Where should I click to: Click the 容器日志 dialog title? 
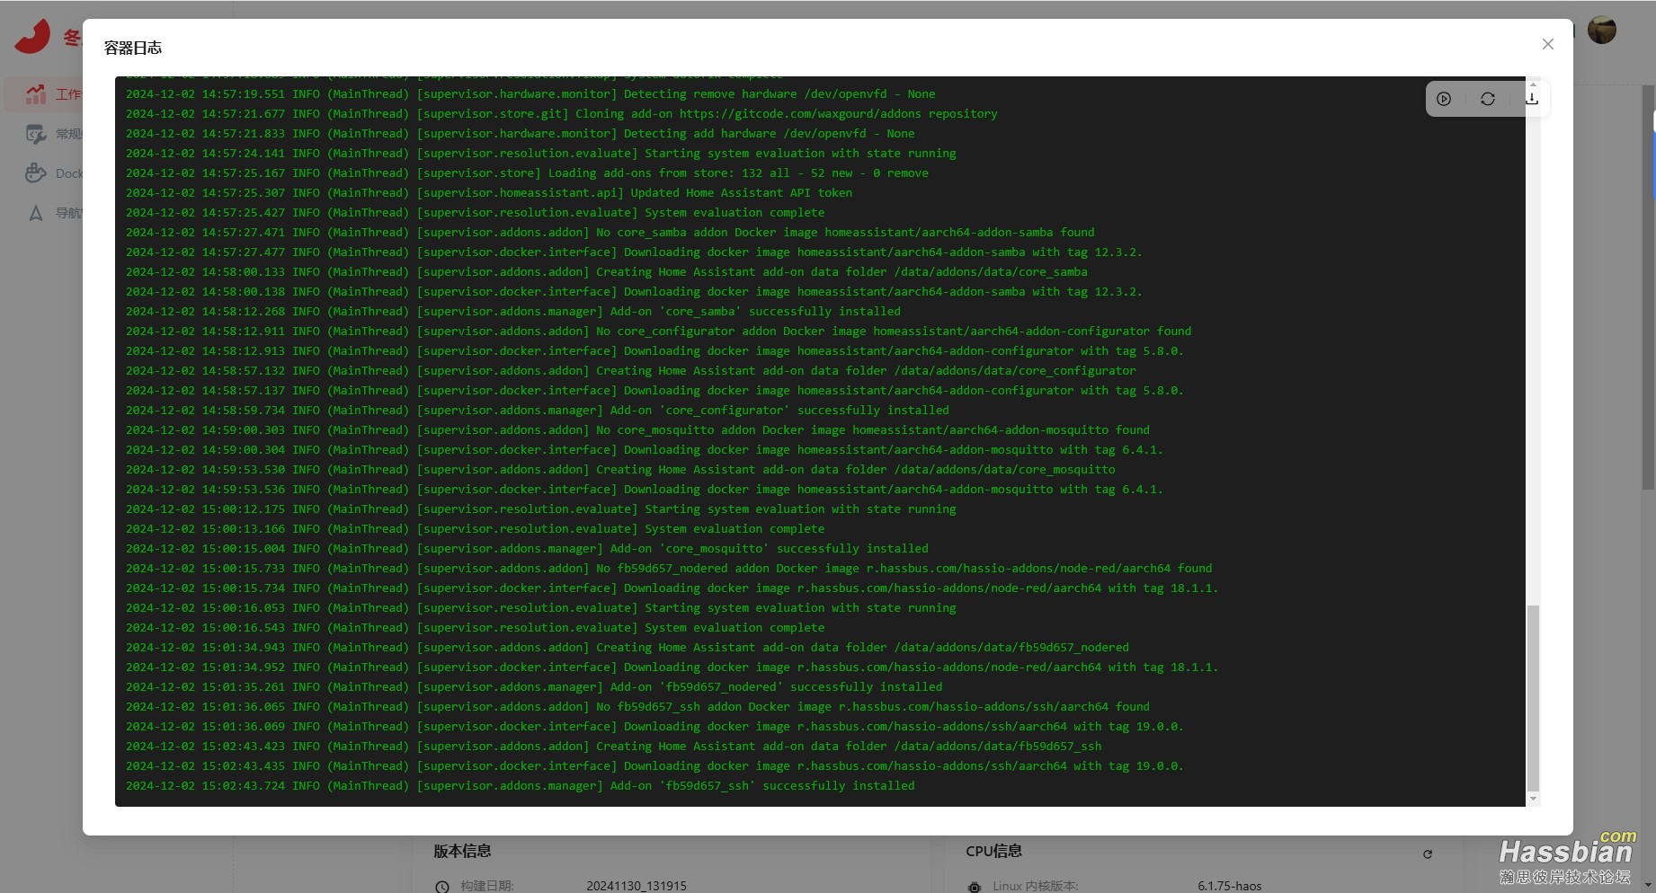point(133,48)
